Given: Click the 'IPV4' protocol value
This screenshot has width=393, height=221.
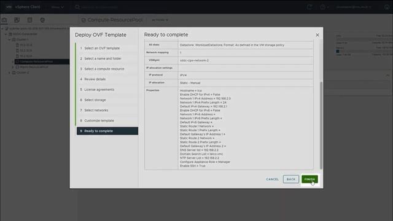Looking at the screenshot, I should 183,75.
